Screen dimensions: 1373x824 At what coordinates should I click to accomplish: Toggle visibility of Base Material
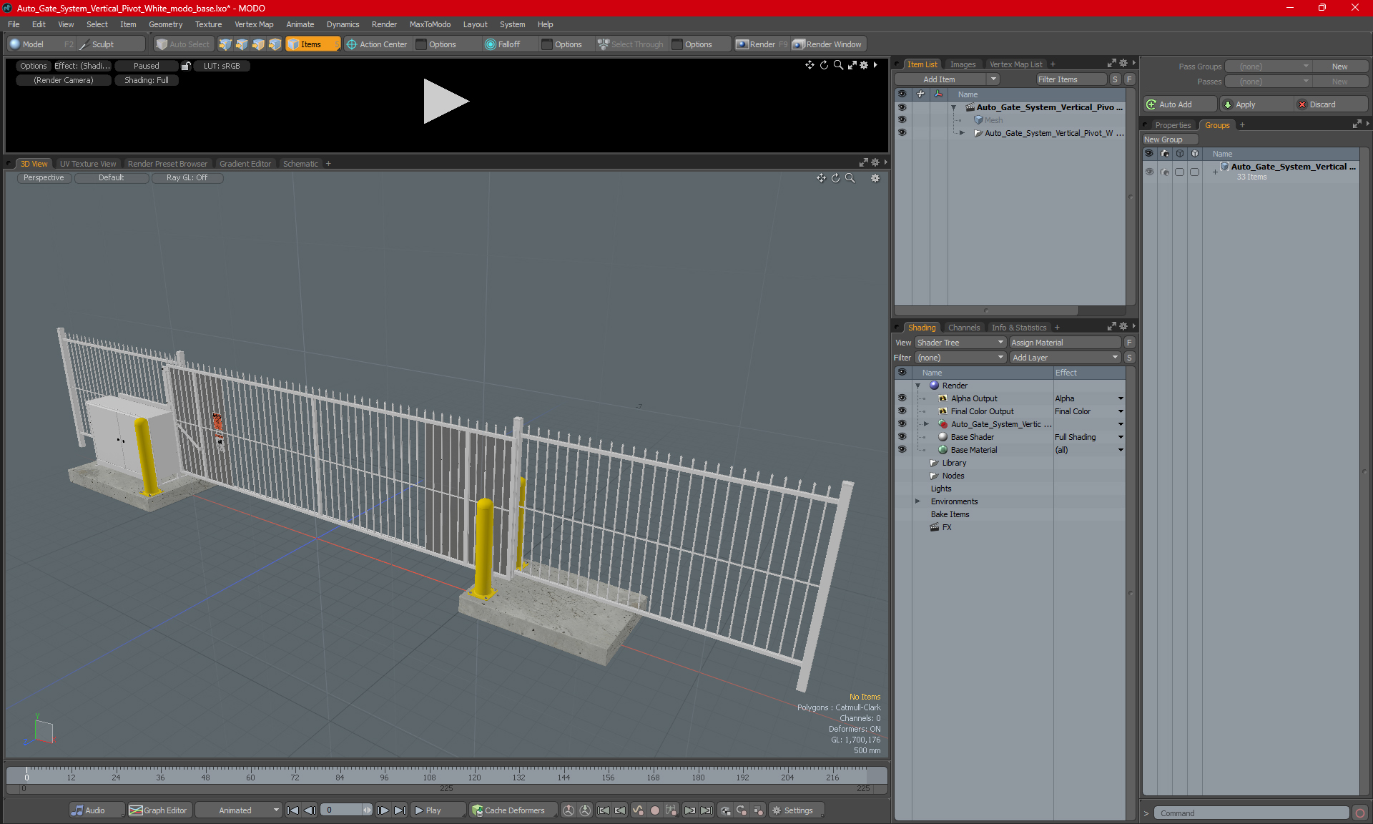(x=902, y=450)
